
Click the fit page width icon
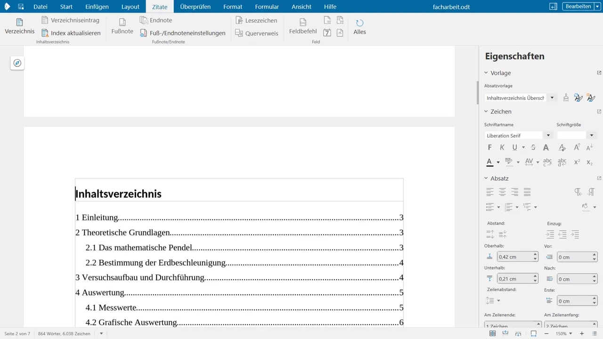534,333
